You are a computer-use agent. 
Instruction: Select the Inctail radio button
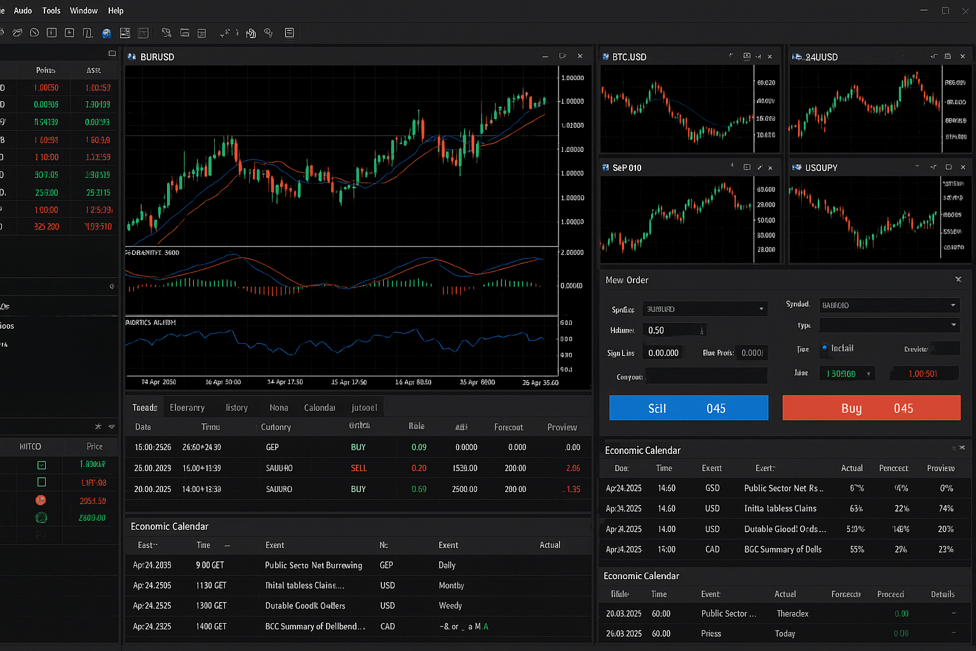point(825,348)
